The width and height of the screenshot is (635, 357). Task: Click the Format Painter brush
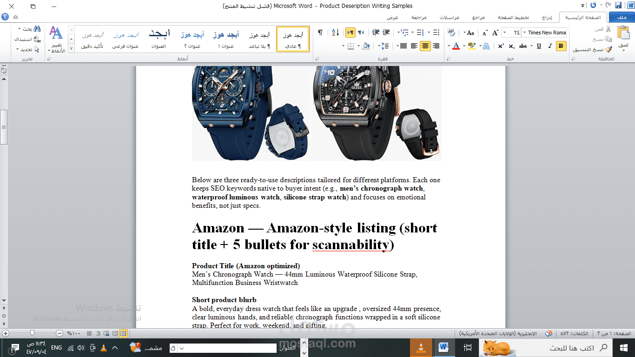(x=608, y=49)
